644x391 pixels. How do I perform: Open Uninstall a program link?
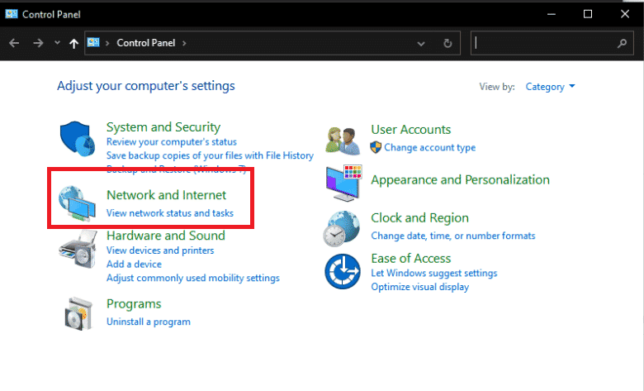tap(149, 322)
